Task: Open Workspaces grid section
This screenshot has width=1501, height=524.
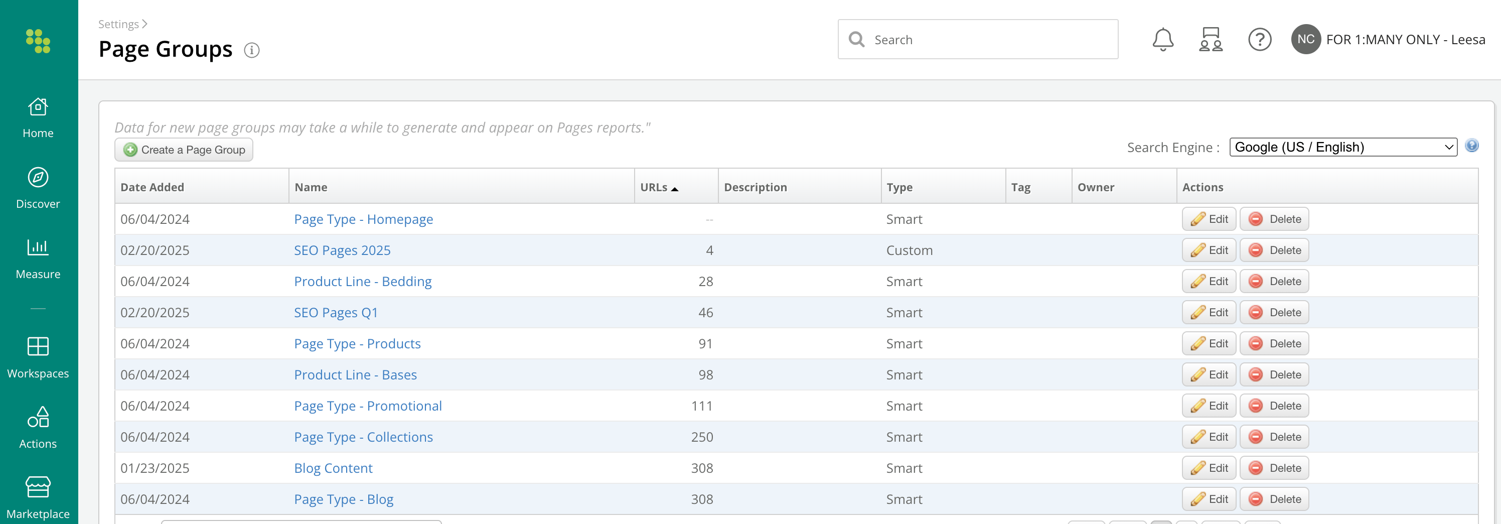Action: coord(38,358)
